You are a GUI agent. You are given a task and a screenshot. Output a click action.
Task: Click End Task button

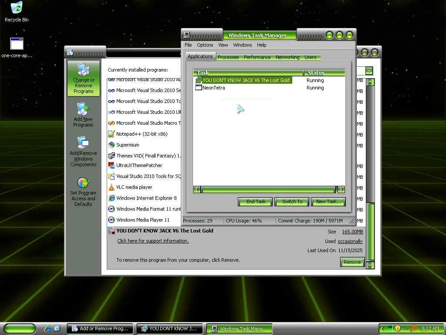(255, 202)
